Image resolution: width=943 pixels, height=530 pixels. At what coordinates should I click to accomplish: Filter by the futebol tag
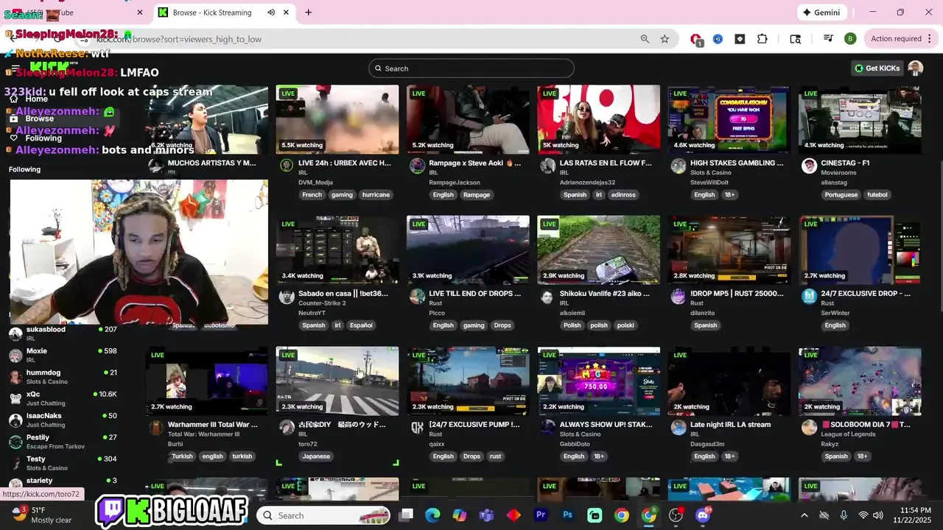click(x=877, y=195)
